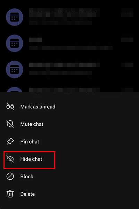Click the glasses icon for Mark as unread

(10, 107)
